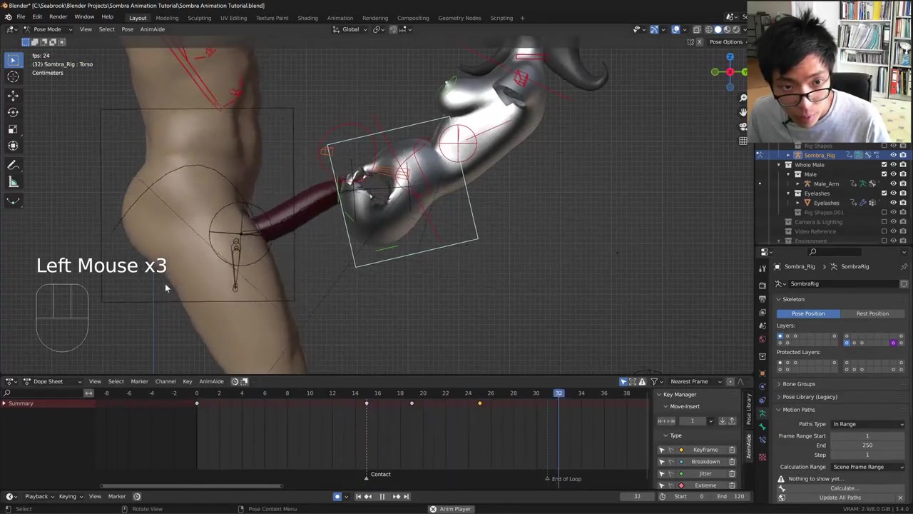
Task: Select the Scale tool
Action: (13, 129)
